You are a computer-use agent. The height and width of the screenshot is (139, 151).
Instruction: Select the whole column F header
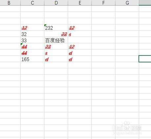(x=103, y=3)
